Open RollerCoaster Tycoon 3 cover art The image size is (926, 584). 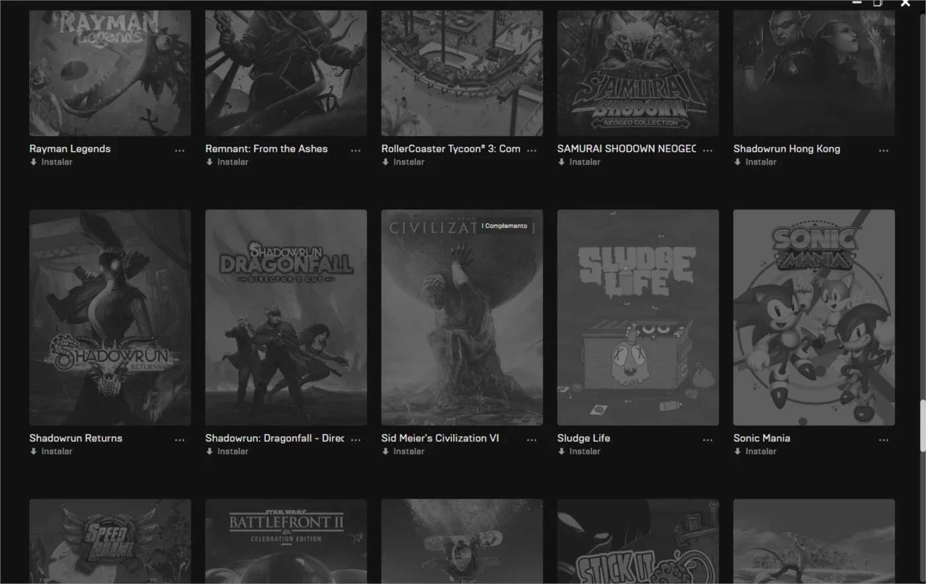pyautogui.click(x=462, y=73)
